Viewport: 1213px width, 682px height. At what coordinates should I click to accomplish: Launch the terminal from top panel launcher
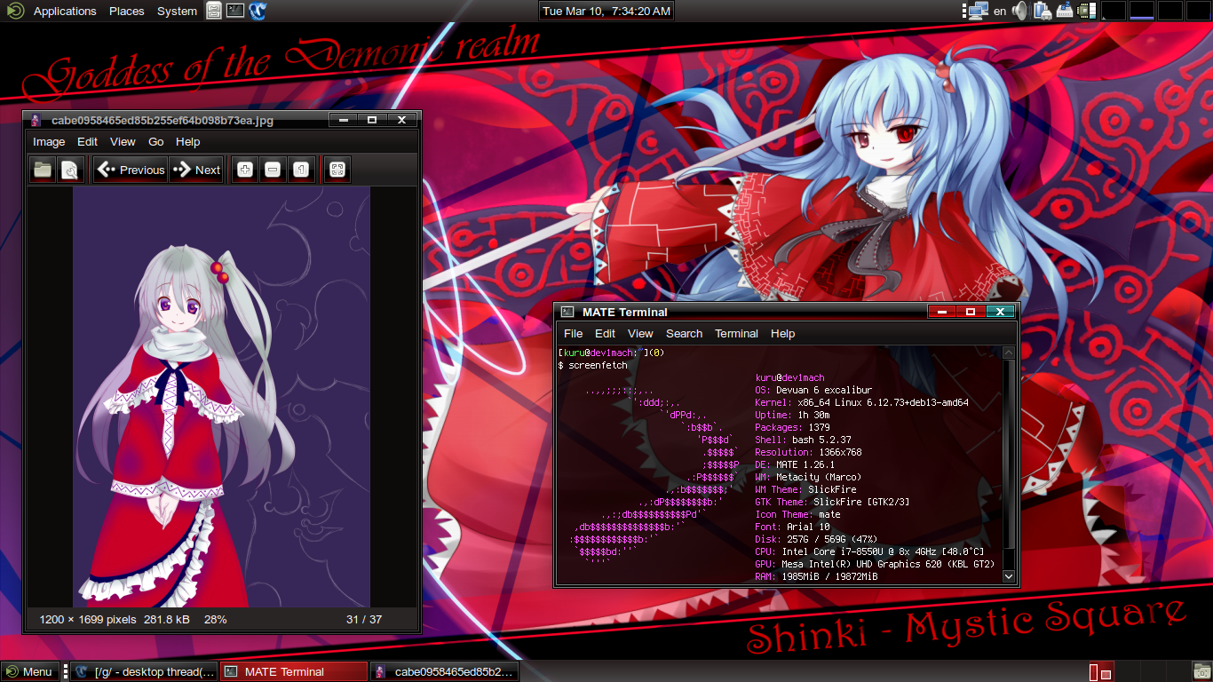pos(235,11)
